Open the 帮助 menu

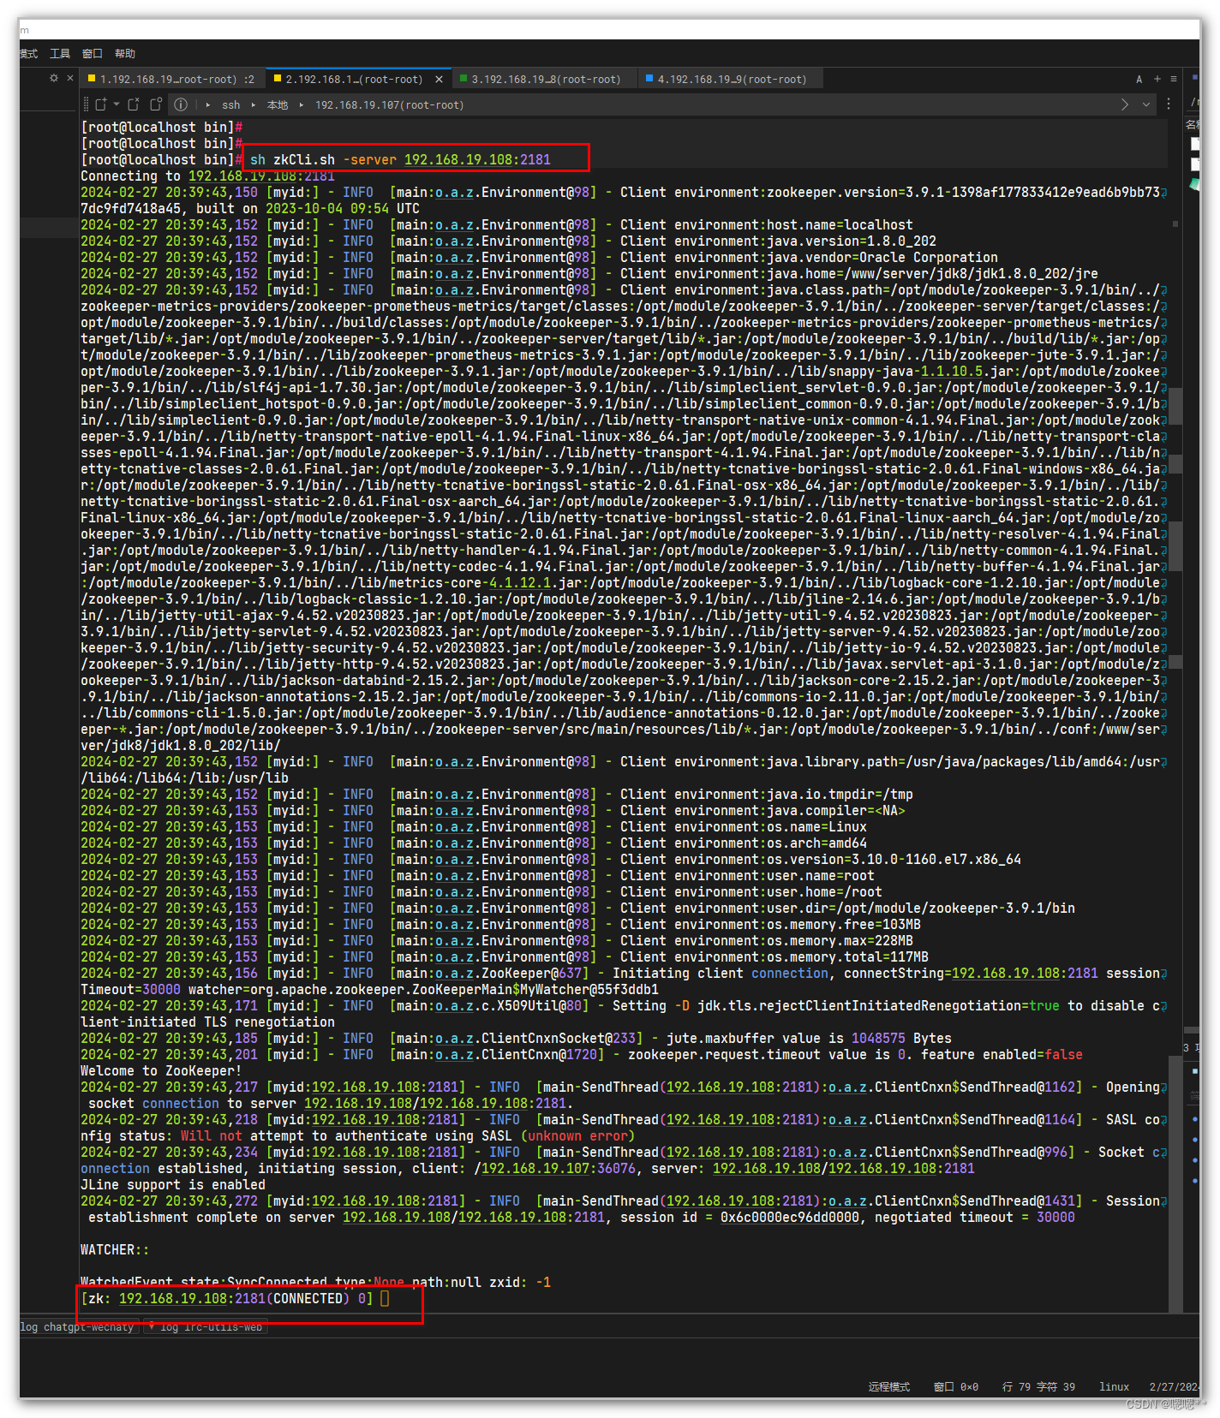click(125, 53)
